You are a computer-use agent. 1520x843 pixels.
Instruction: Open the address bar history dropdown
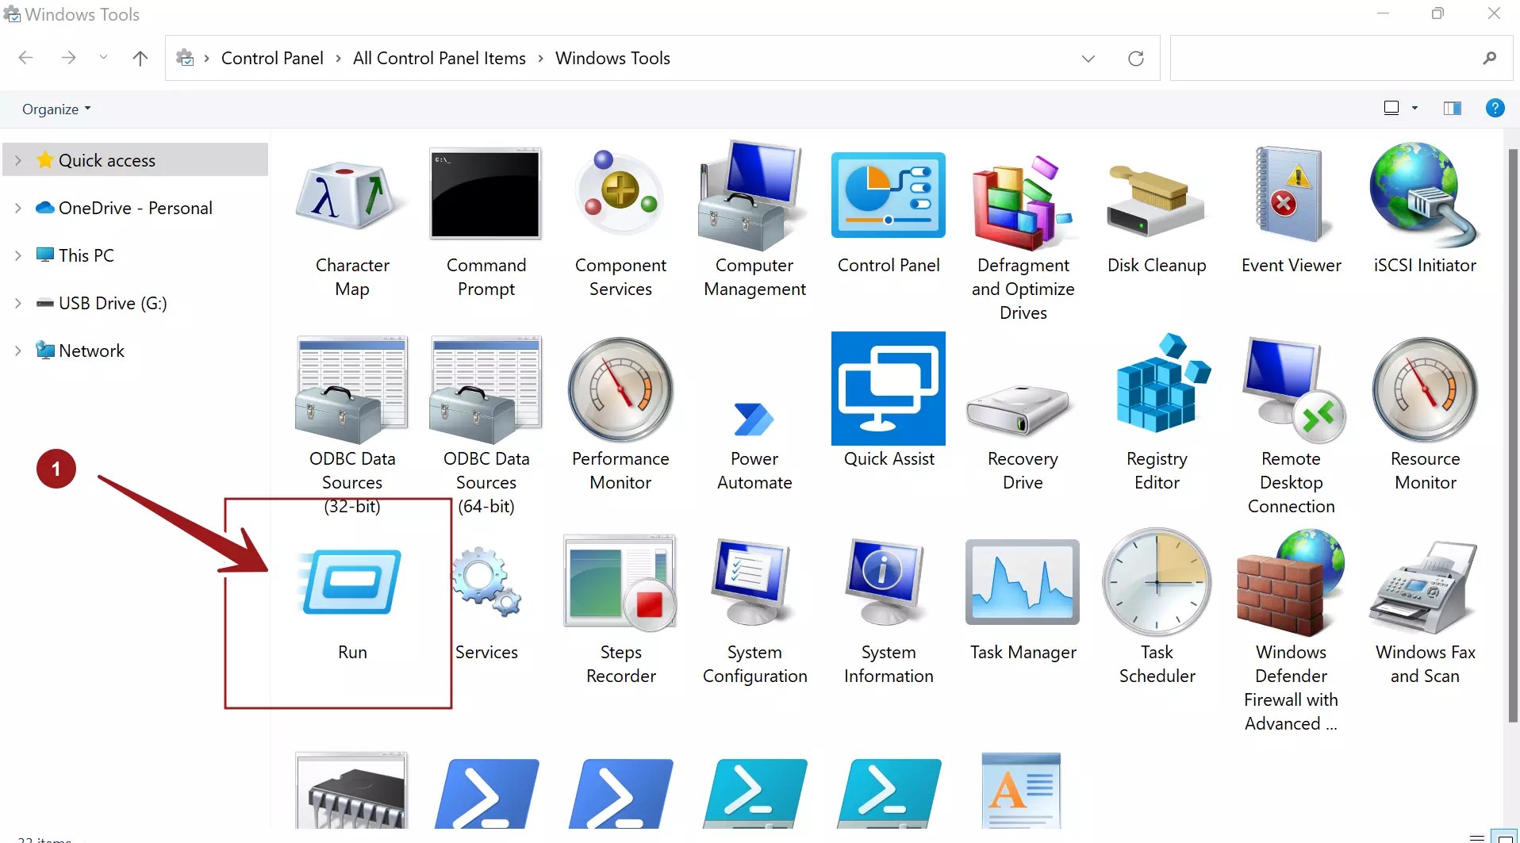click(1088, 58)
